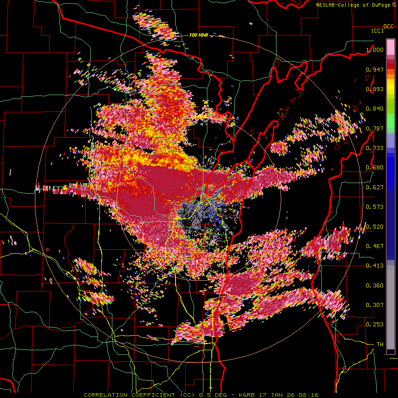Select the 0.947 scale value
Viewport: 398px width, 398px height.
(x=375, y=69)
